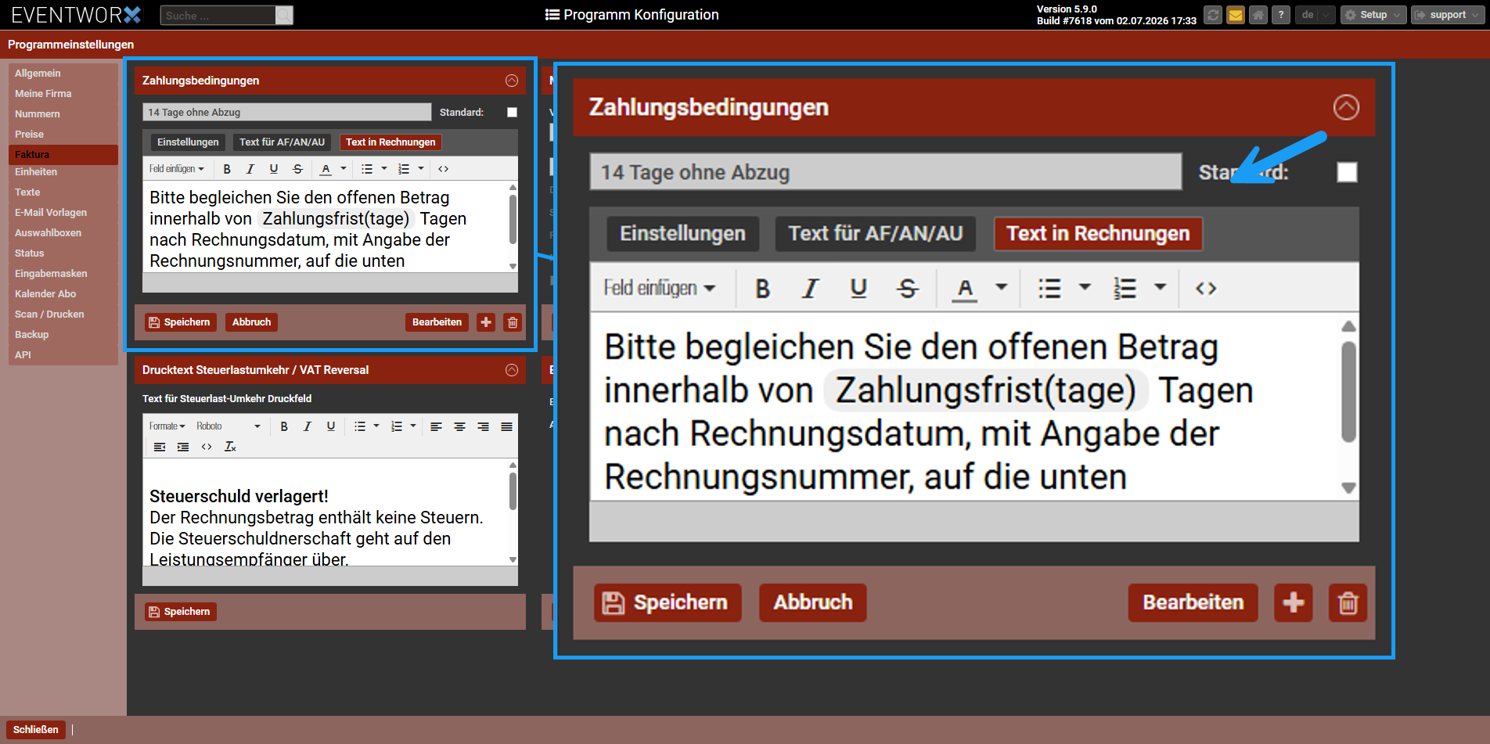Image resolution: width=1490 pixels, height=744 pixels.
Task: Click the trash icon in unmagnified Zahlungsbedingungen footer
Action: 513,322
